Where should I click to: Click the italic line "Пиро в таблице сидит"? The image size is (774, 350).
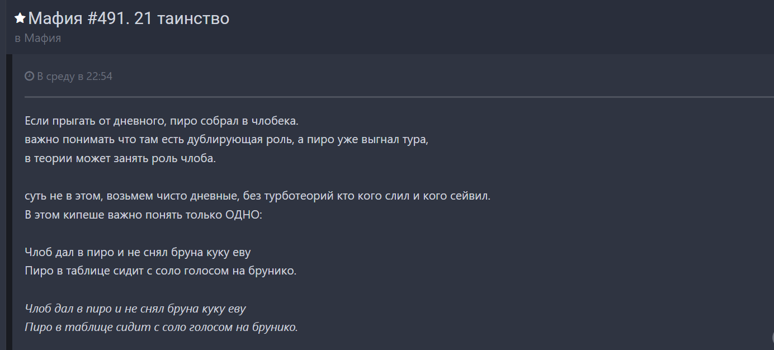click(x=161, y=327)
